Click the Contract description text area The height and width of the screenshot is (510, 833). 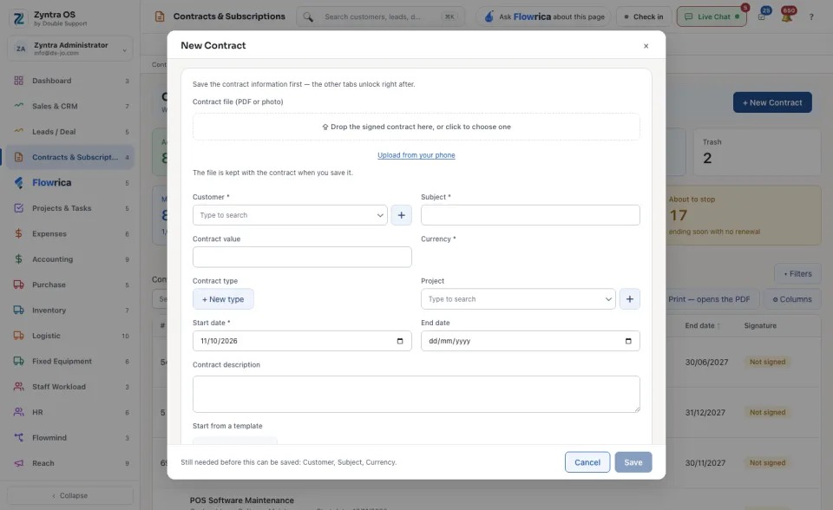coord(416,394)
